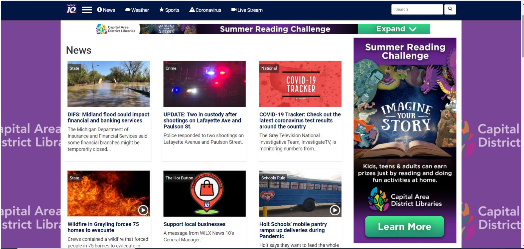Click the cloud icon beside Weather
Image resolution: width=524 pixels, height=249 pixels.
click(128, 10)
